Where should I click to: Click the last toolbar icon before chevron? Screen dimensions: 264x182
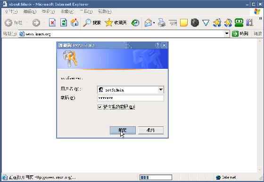click(x=250, y=23)
